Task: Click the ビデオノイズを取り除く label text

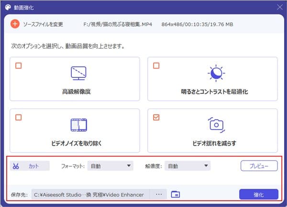Action: 77,143
